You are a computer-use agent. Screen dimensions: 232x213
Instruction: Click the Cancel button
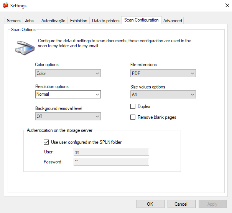point(181,204)
